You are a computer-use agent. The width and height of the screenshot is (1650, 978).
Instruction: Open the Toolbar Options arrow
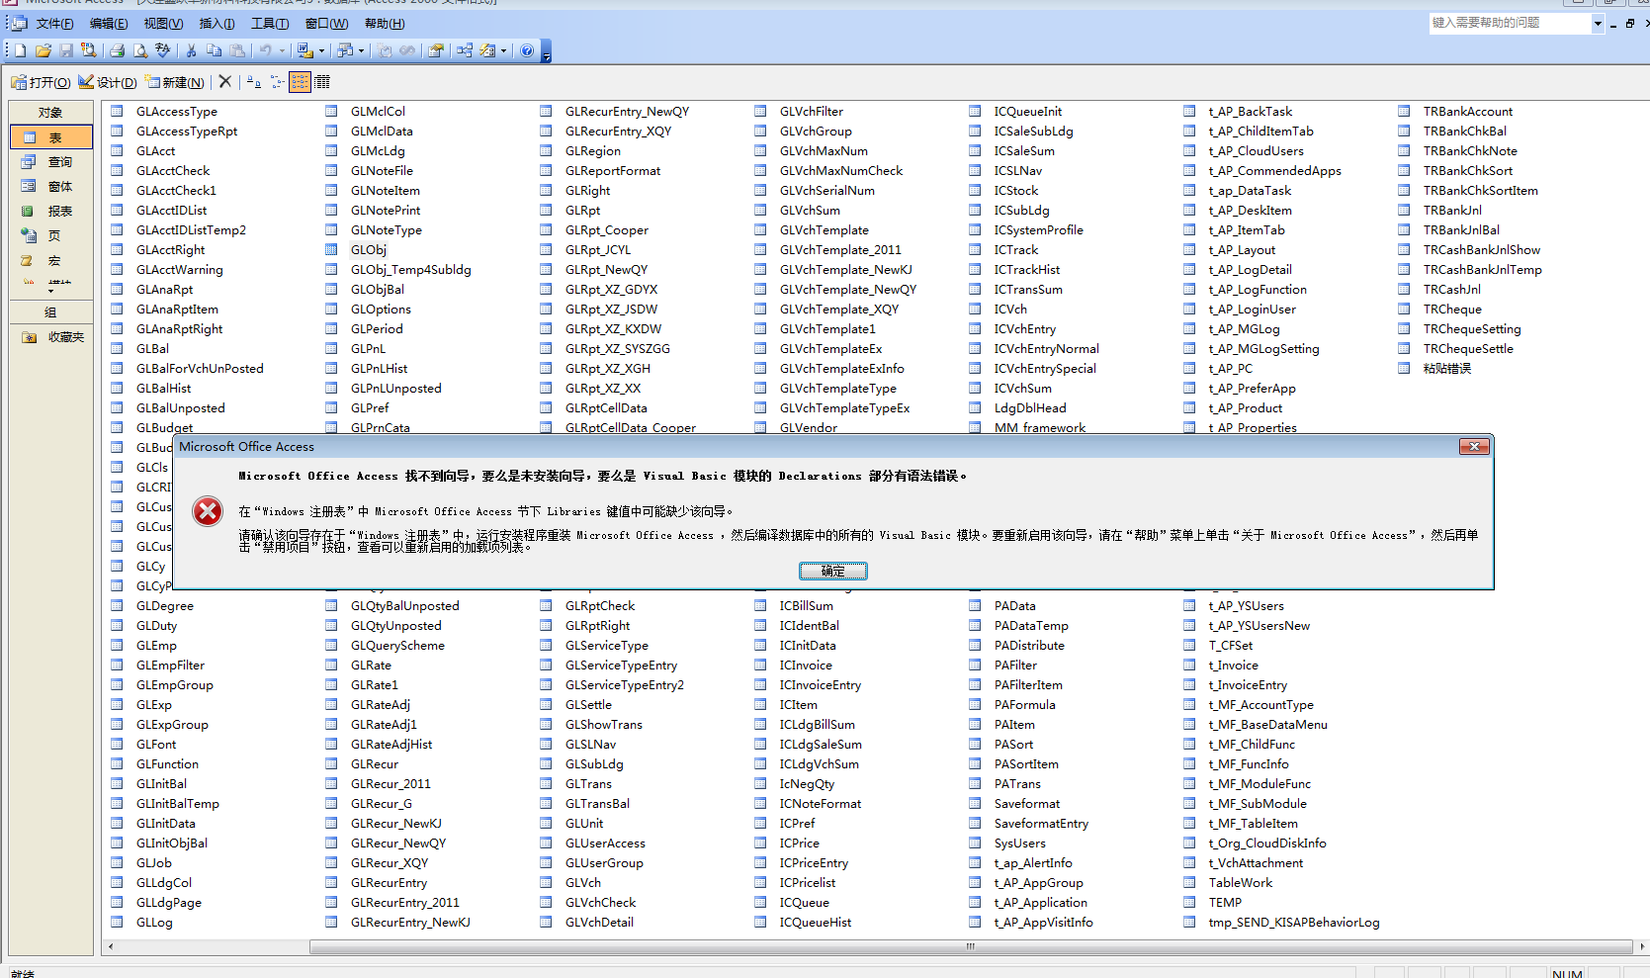[x=547, y=50]
